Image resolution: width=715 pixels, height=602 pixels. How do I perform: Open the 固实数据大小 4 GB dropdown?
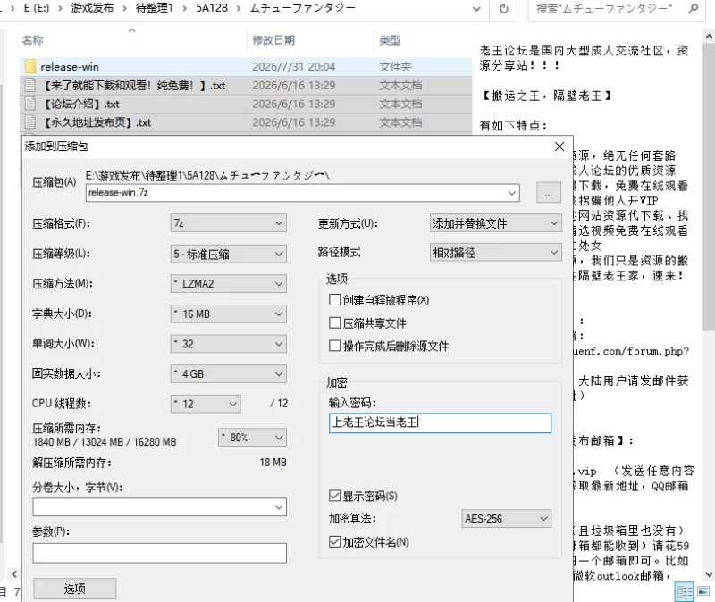tap(229, 373)
